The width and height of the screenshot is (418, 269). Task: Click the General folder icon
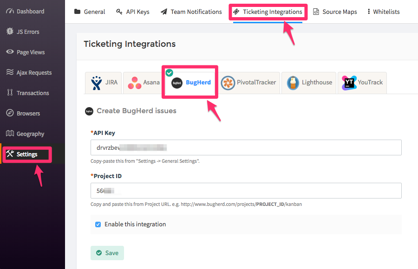click(x=77, y=12)
